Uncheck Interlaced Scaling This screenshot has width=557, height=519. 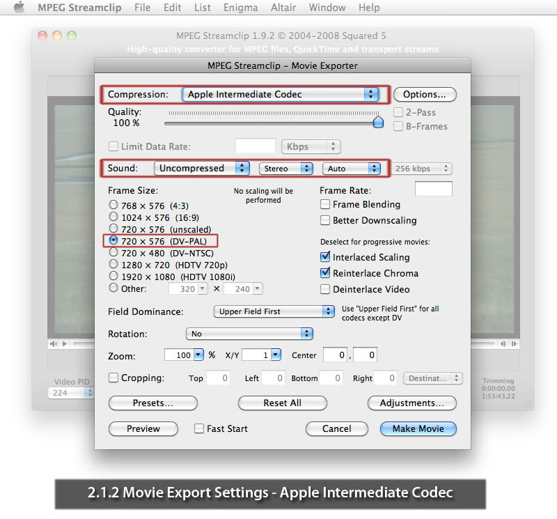coord(324,256)
